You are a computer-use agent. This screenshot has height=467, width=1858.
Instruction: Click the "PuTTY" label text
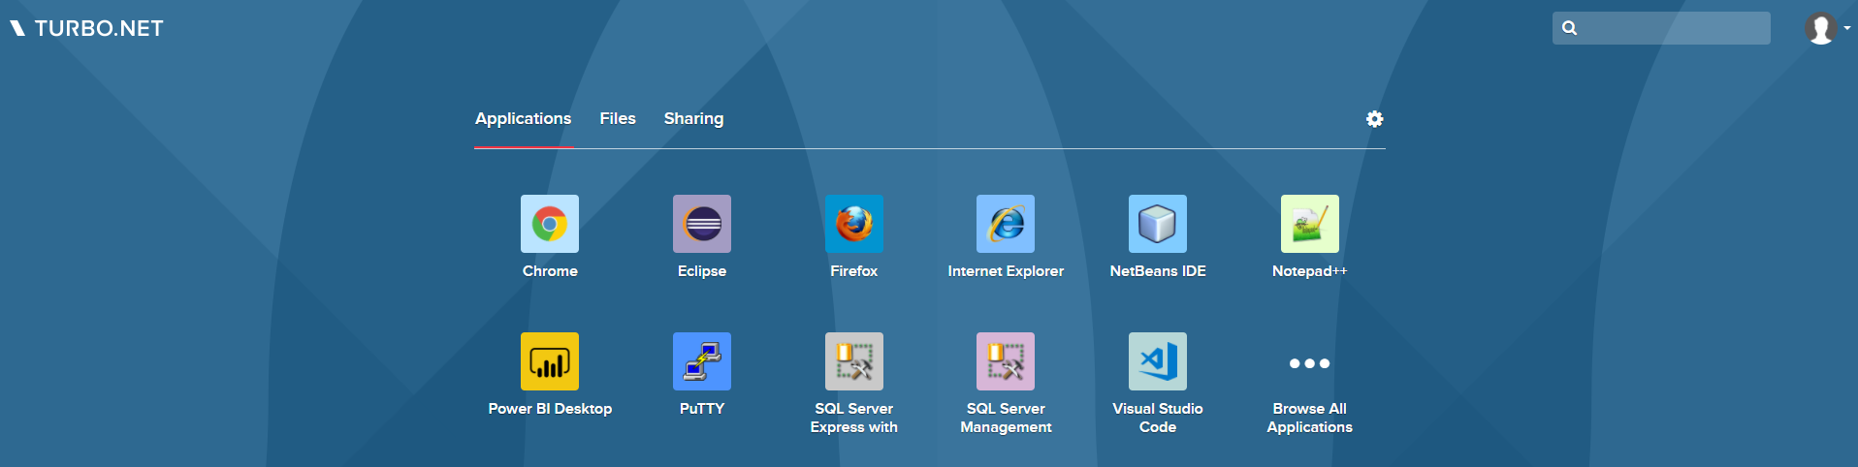click(x=702, y=409)
